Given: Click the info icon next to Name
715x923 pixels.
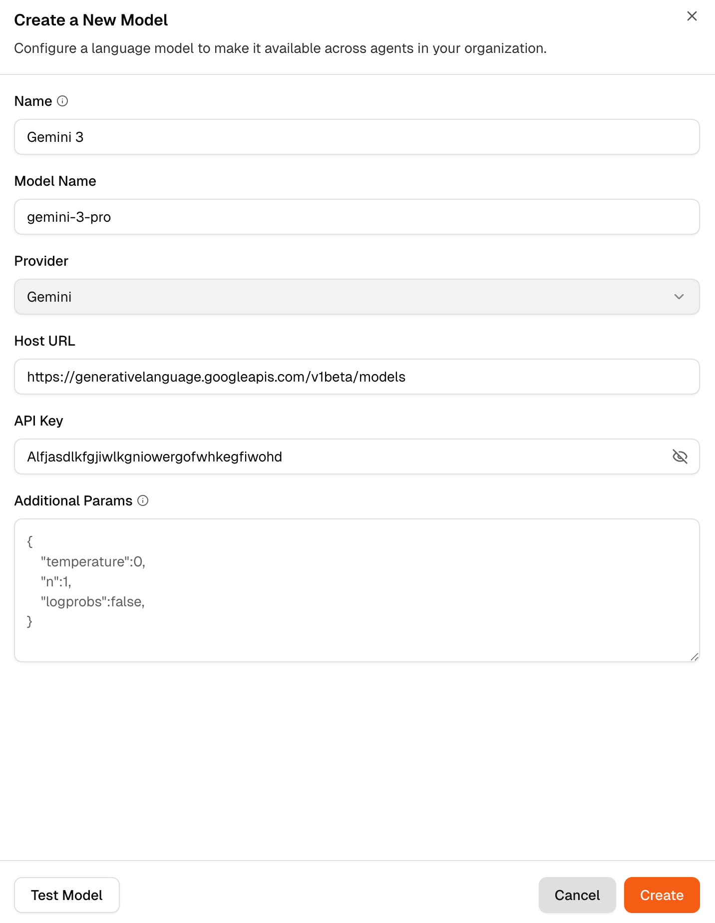Looking at the screenshot, I should point(62,101).
